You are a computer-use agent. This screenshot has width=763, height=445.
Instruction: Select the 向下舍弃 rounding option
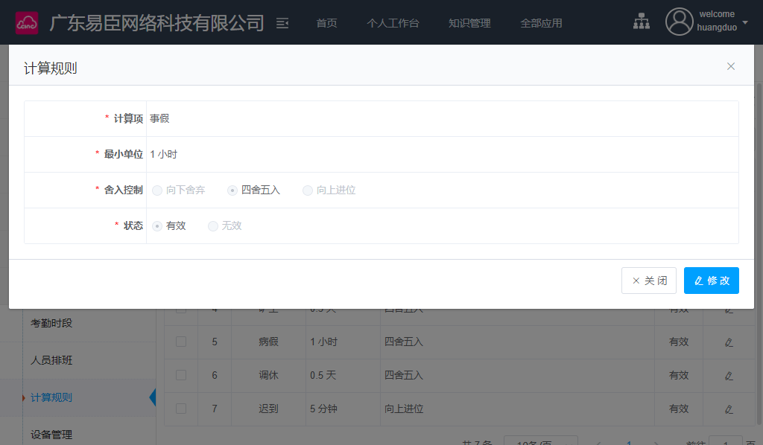157,191
